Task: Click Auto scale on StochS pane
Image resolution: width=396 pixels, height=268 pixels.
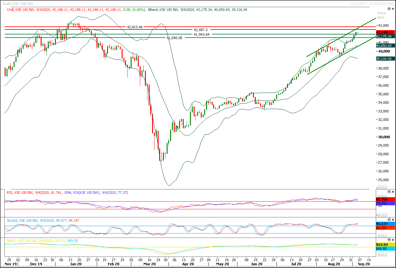Action: 382,236
